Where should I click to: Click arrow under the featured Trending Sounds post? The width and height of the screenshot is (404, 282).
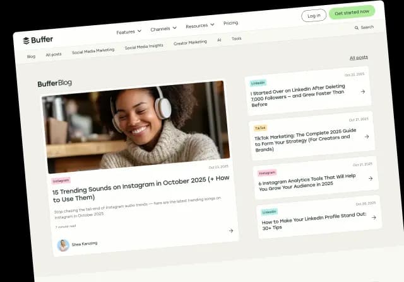tap(231, 230)
